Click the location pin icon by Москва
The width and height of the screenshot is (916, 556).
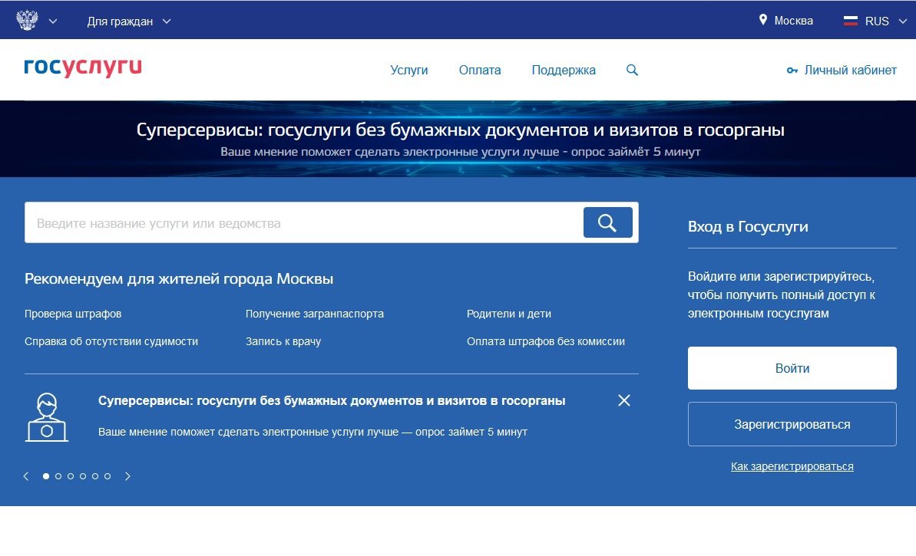pyautogui.click(x=763, y=20)
